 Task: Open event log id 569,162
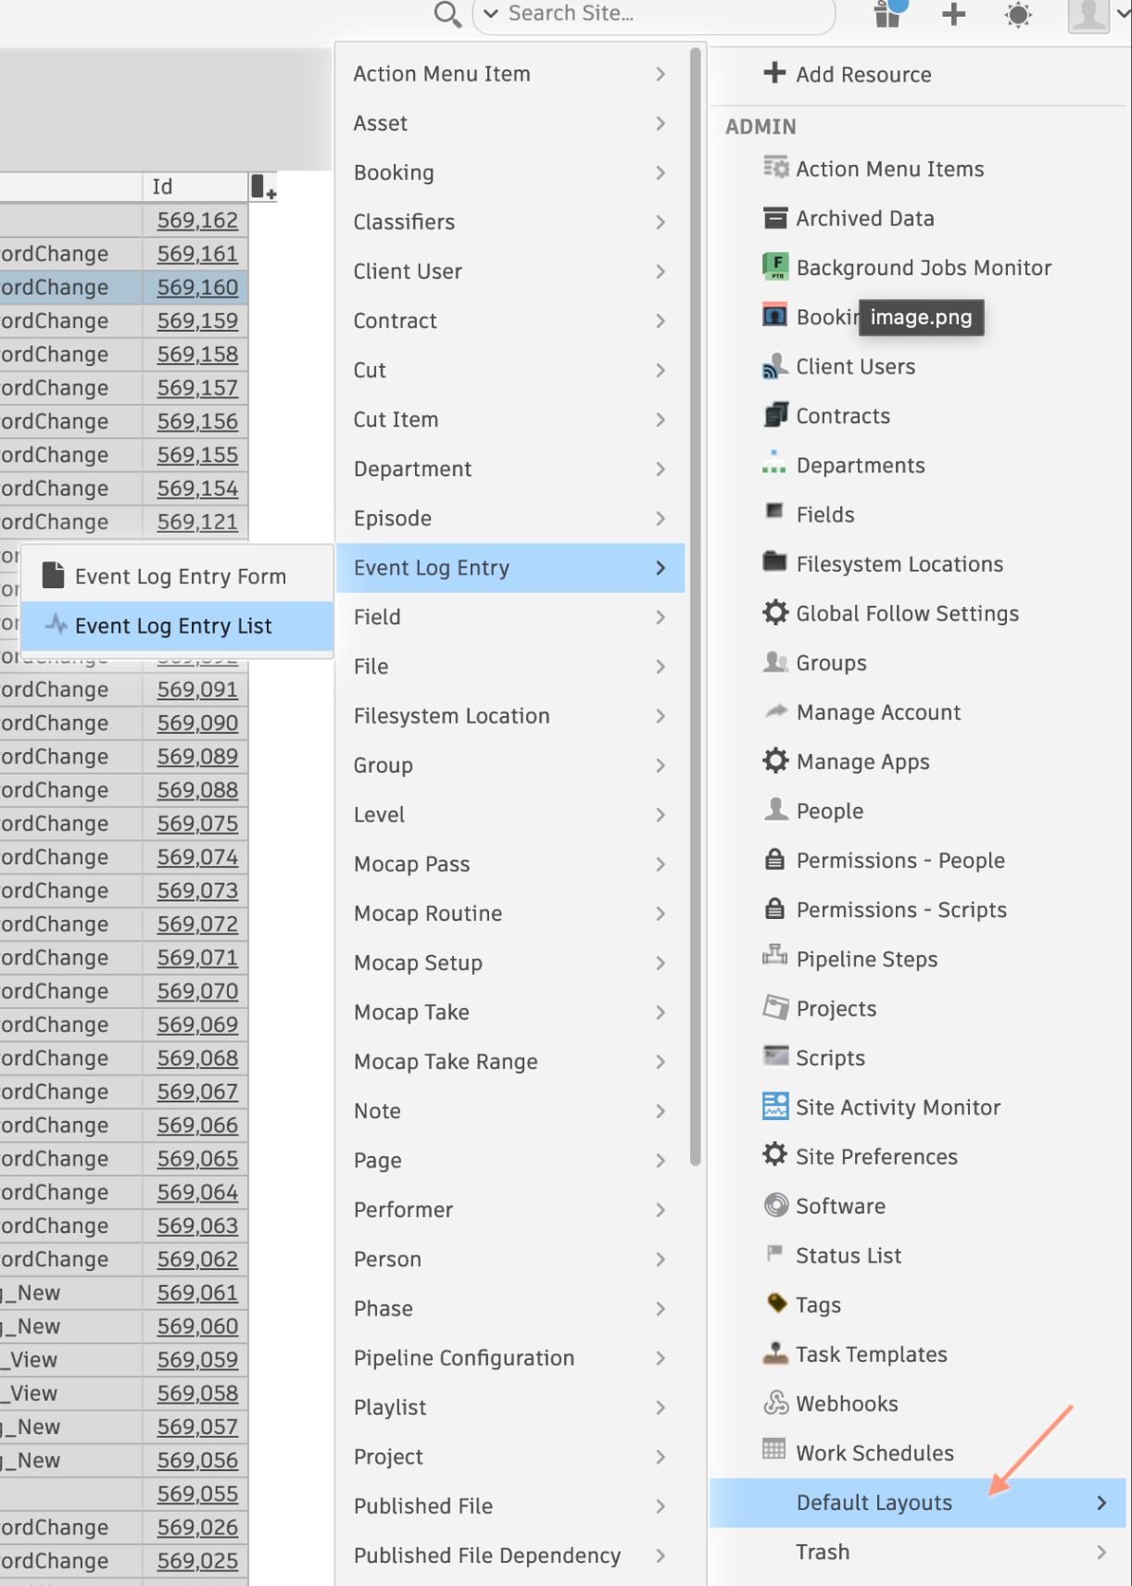pyautogui.click(x=197, y=220)
